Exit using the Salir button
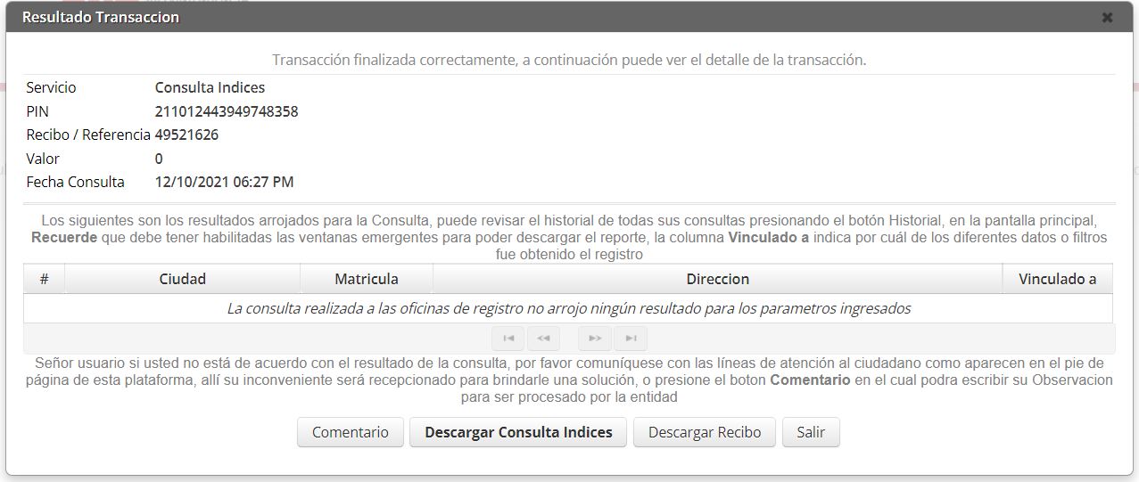Screen dimensions: 1139x482 tap(811, 432)
